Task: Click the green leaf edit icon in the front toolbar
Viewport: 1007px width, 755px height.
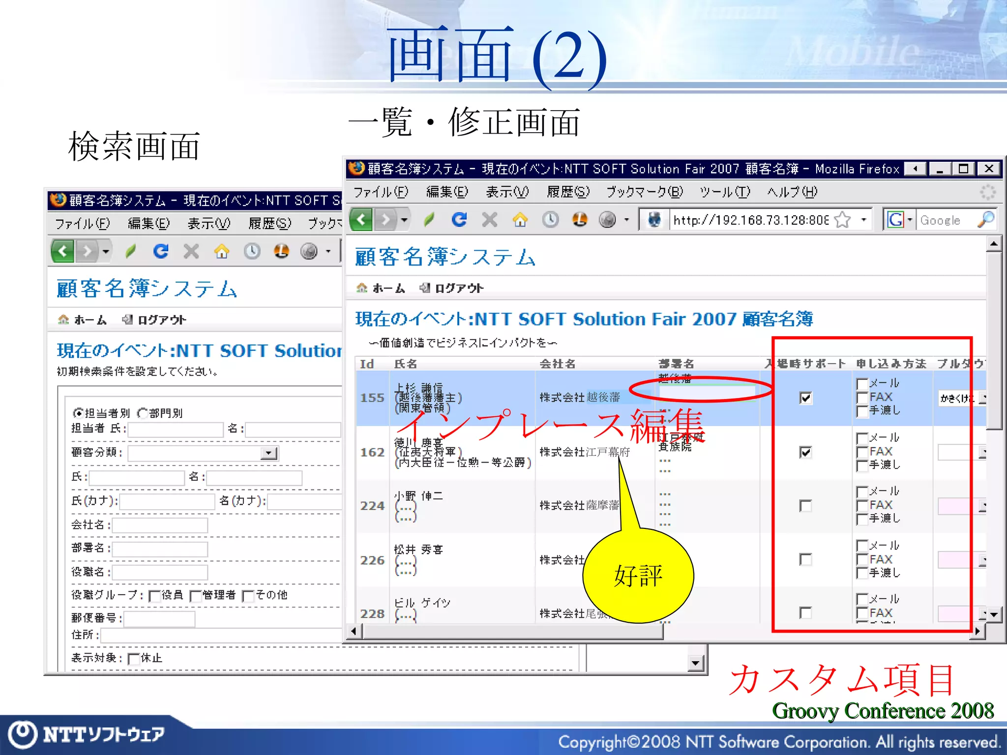Action: point(429,220)
